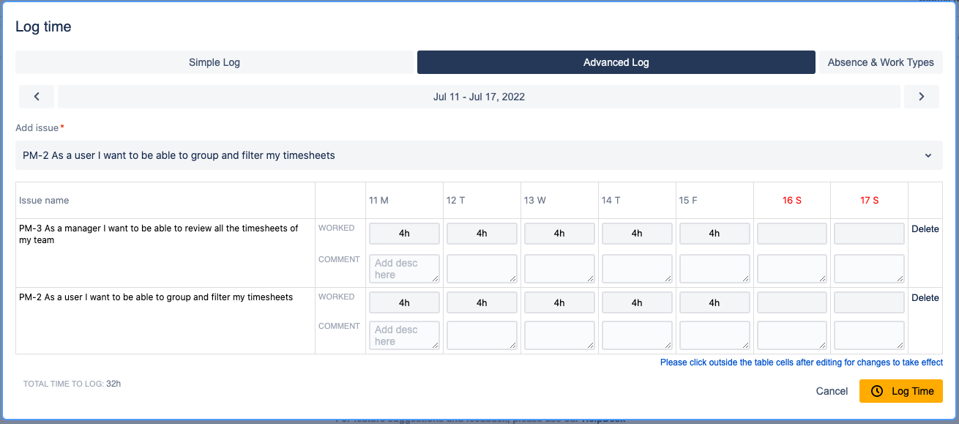Click the 16 S column header

(x=792, y=200)
